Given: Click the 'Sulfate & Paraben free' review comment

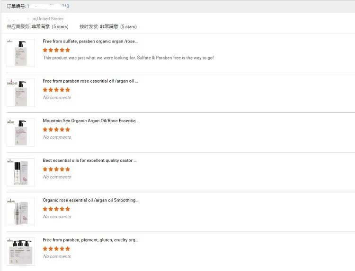Looking at the screenshot, I should coord(128,58).
